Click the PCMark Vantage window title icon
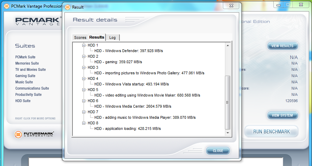The height and width of the screenshot is (166, 312). click(x=7, y=6)
